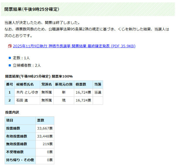
Task: Click the 党派名 column header
Action: pyautogui.click(x=47, y=84)
